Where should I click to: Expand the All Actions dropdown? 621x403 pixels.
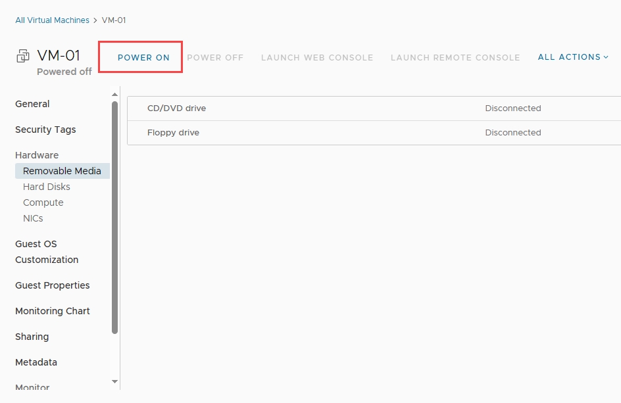click(x=573, y=57)
